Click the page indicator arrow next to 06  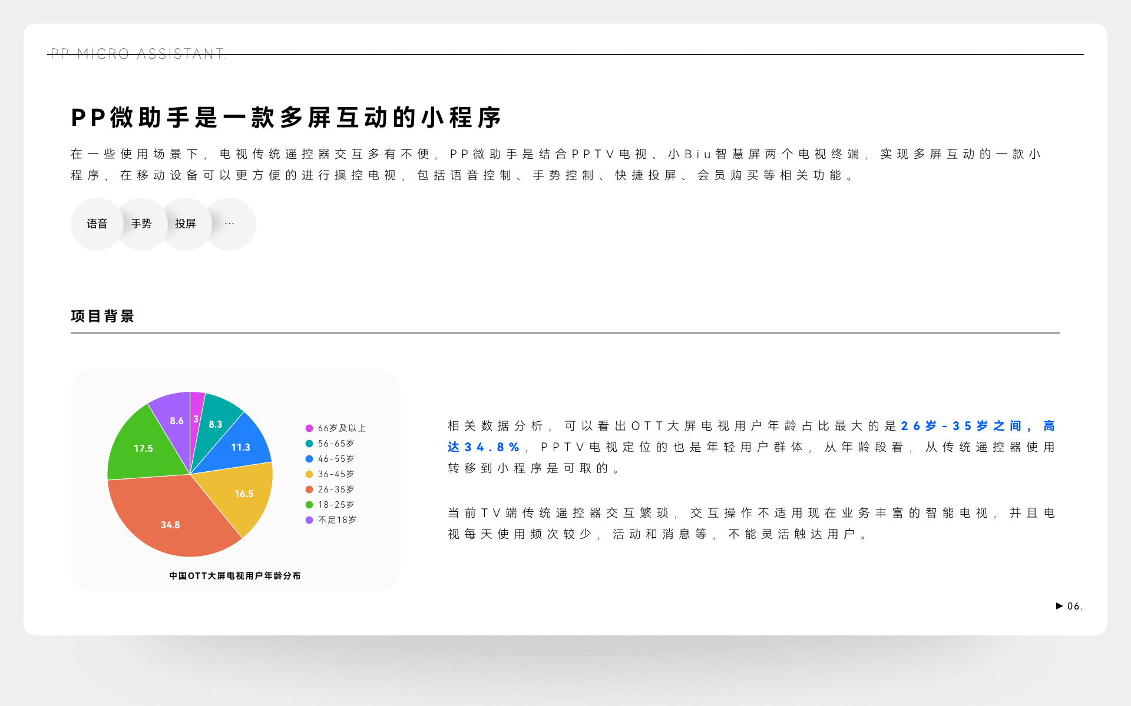[1059, 606]
